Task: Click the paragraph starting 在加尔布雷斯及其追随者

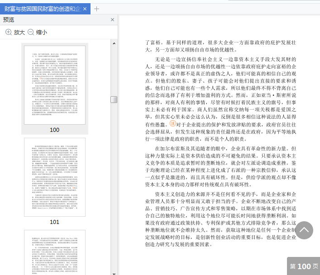Action: click(220, 167)
